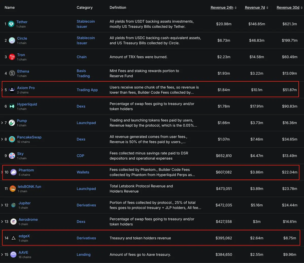Open the edgeX protocol link
The image size is (304, 263).
(x=24, y=236)
